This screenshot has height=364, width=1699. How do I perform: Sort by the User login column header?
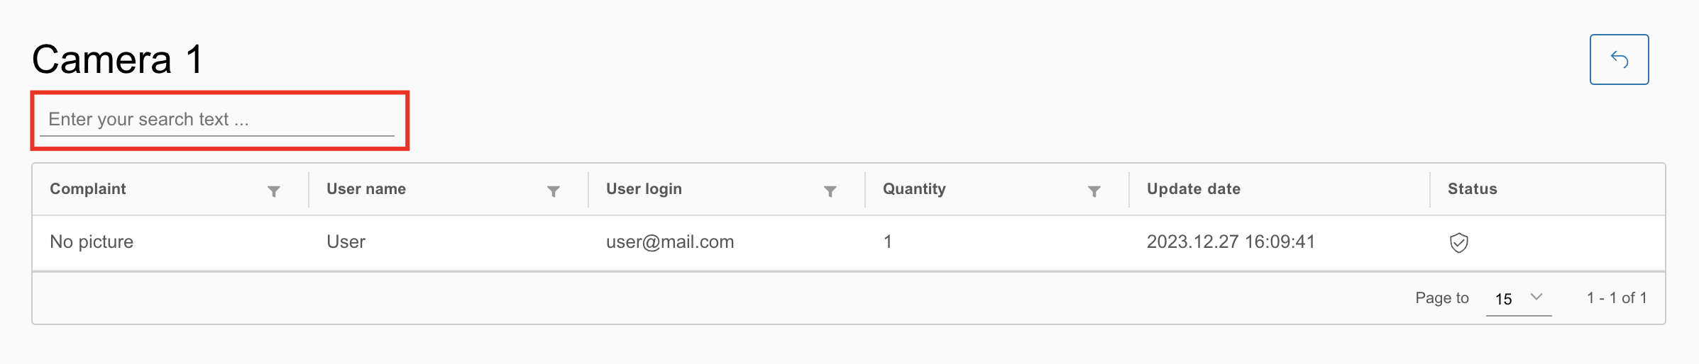[644, 189]
